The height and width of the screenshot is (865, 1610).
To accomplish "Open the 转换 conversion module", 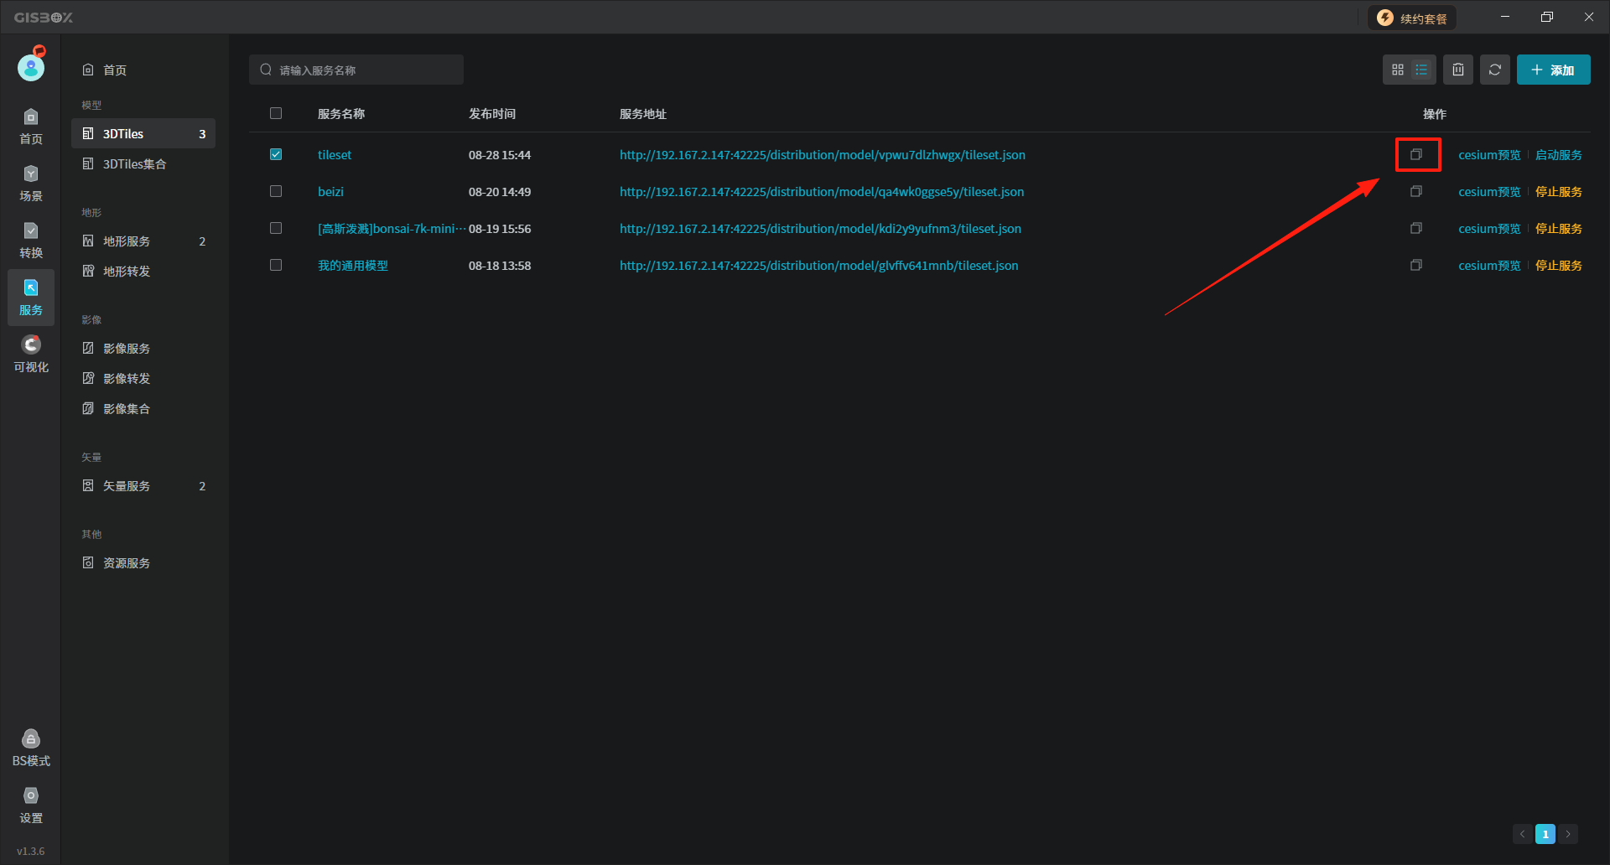I will pos(31,240).
